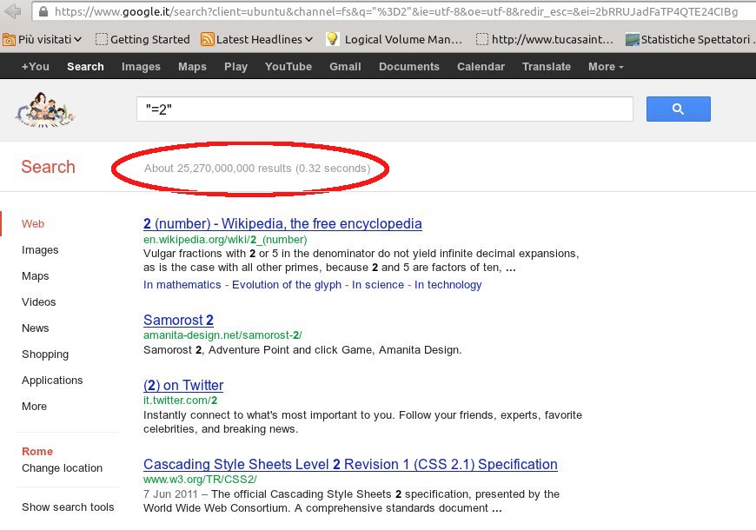
Task: Select YouTube in the black navigation bar
Action: pos(288,67)
